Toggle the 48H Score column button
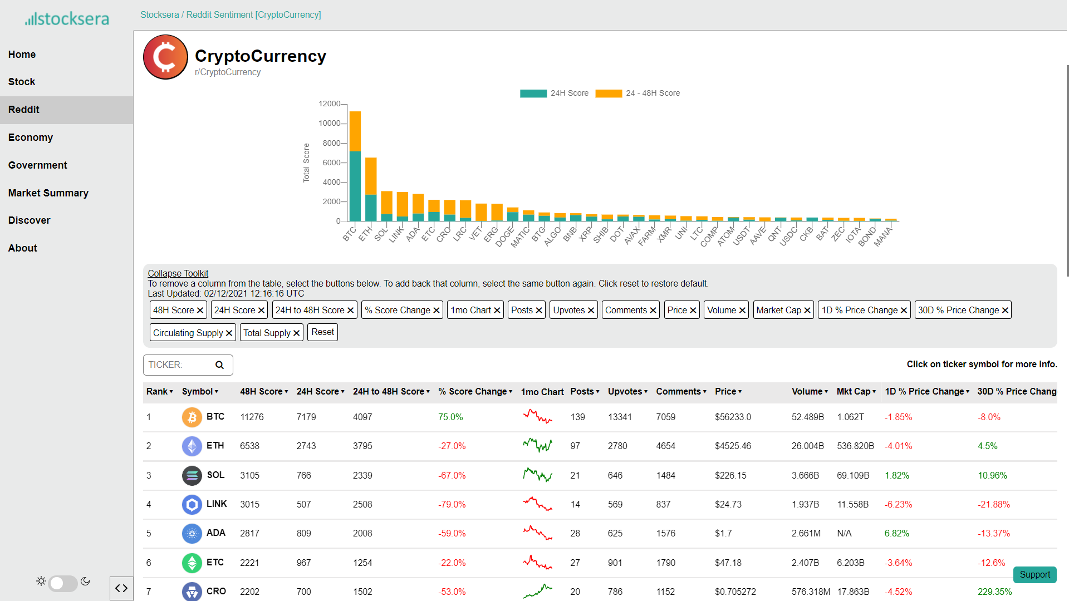The width and height of the screenshot is (1069, 601). click(178, 310)
